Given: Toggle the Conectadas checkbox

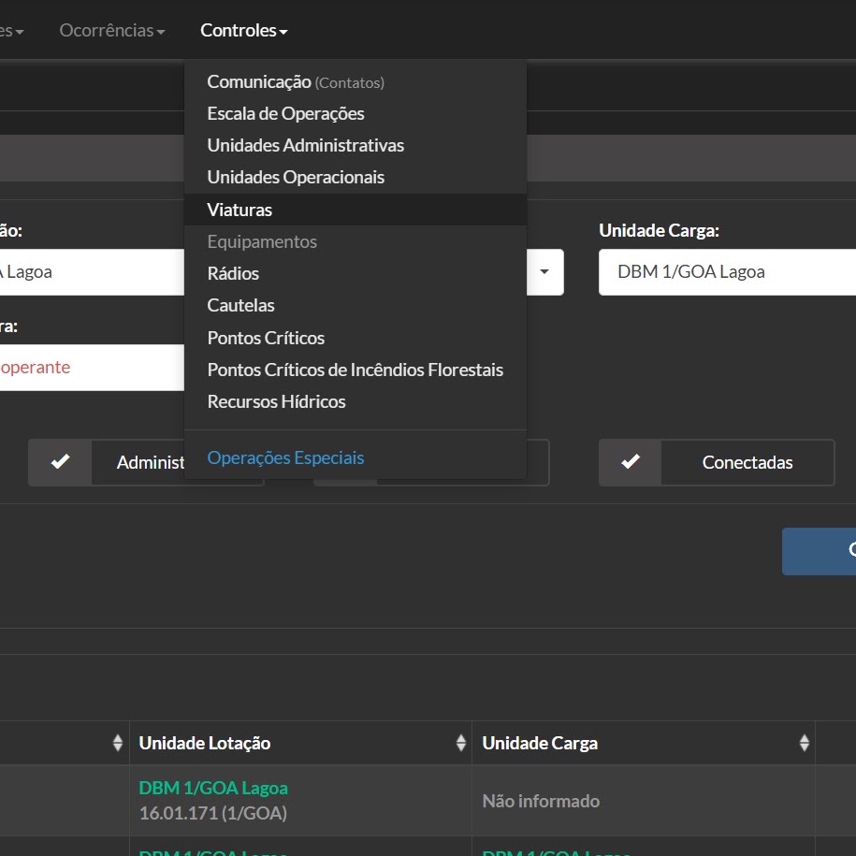Looking at the screenshot, I should [x=631, y=462].
